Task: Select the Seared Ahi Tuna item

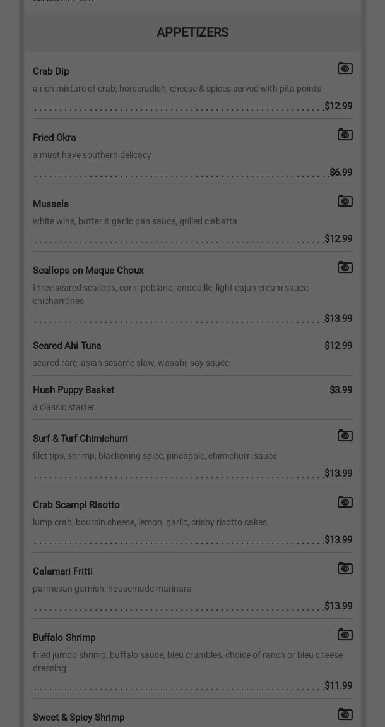Action: pyautogui.click(x=67, y=346)
